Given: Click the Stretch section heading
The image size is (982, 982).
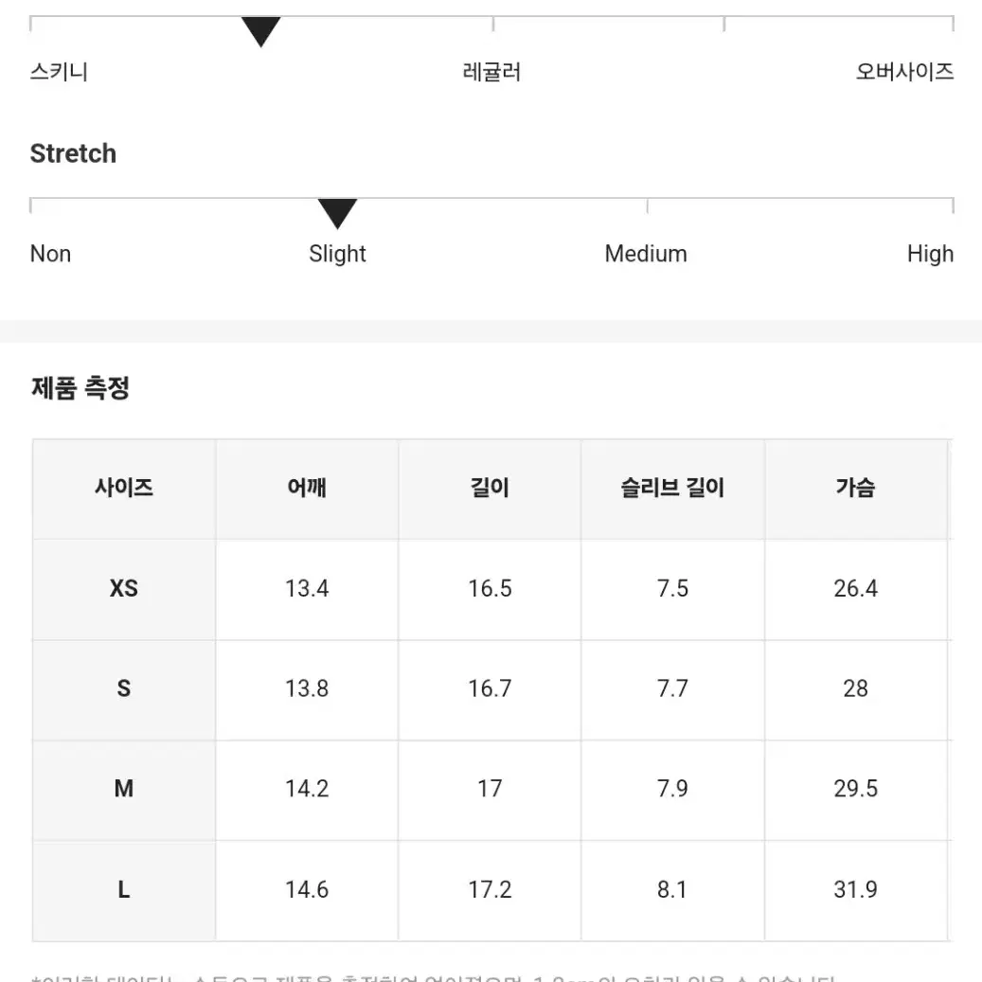Looking at the screenshot, I should 73,153.
